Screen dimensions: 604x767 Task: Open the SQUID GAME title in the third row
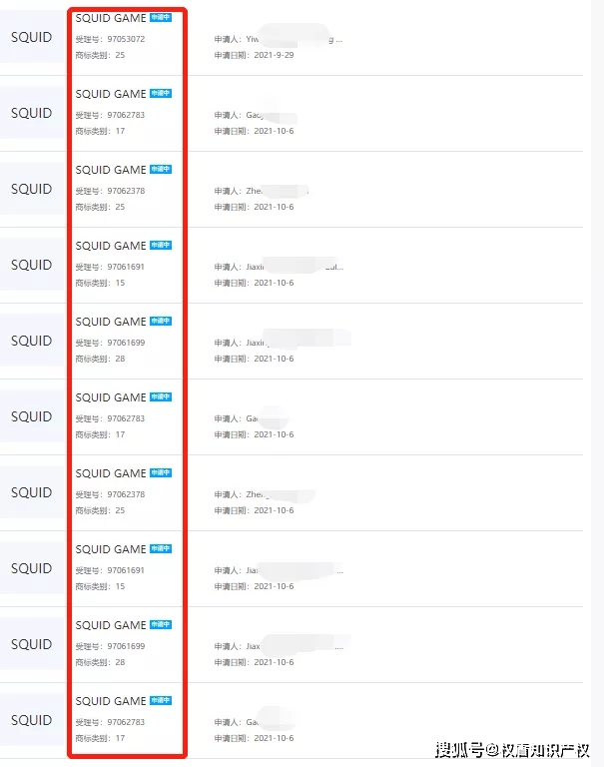tap(110, 170)
